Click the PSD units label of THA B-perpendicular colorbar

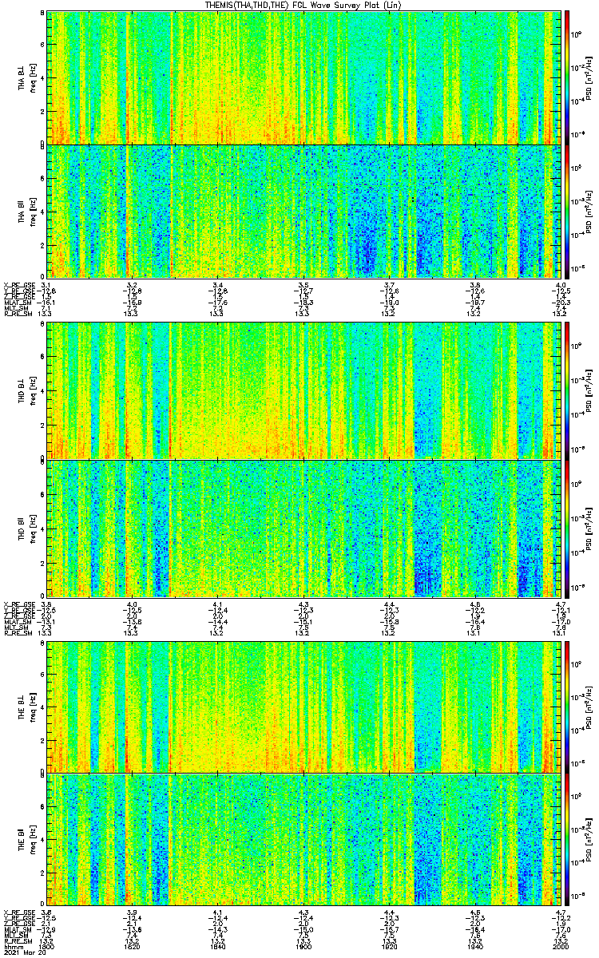(590, 77)
